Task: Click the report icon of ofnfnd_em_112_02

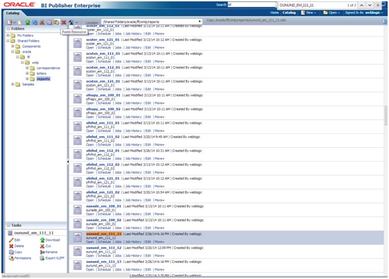Action: 78,168
